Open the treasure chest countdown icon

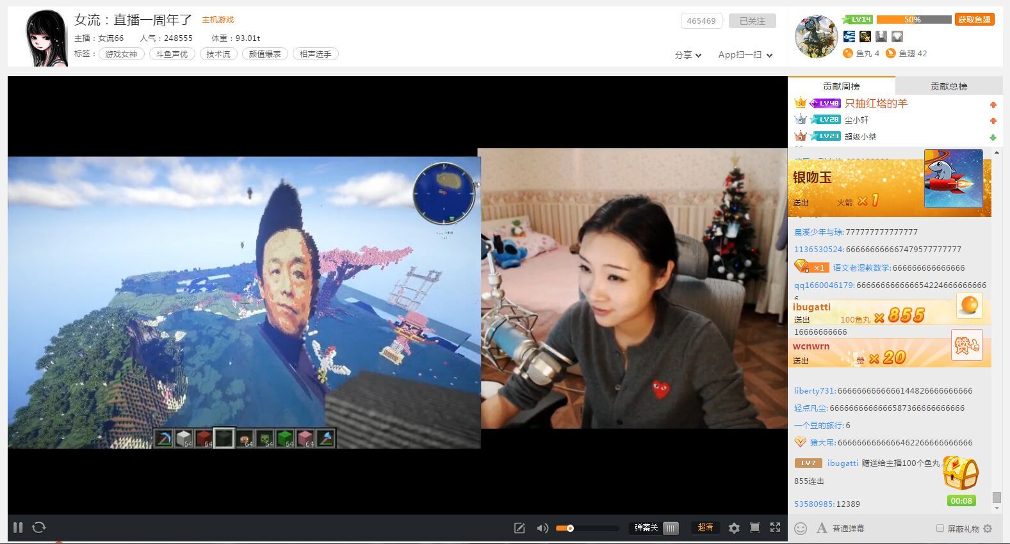(x=961, y=474)
